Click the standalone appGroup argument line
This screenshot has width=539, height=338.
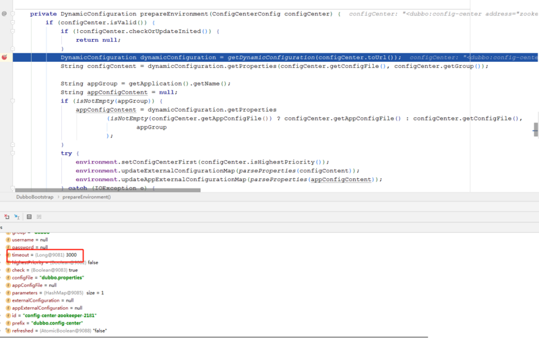[x=152, y=127]
